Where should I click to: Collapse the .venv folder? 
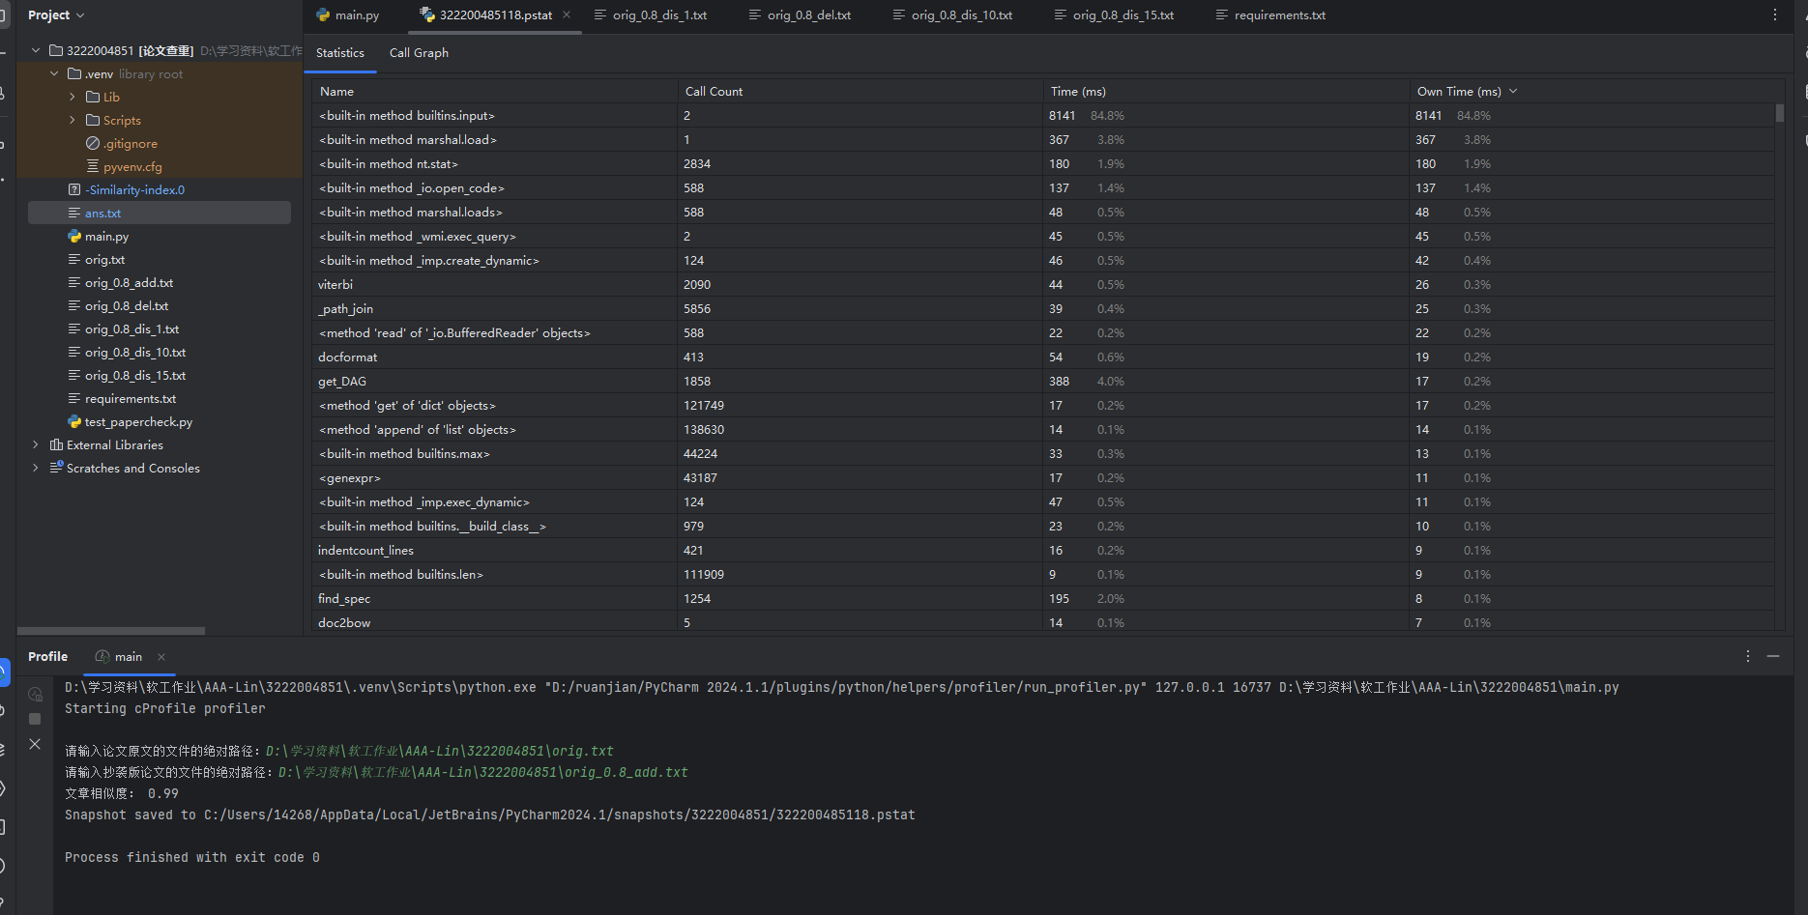(x=54, y=73)
